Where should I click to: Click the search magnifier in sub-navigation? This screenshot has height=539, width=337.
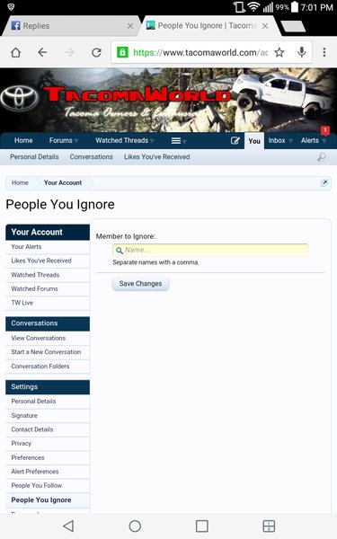click(322, 157)
